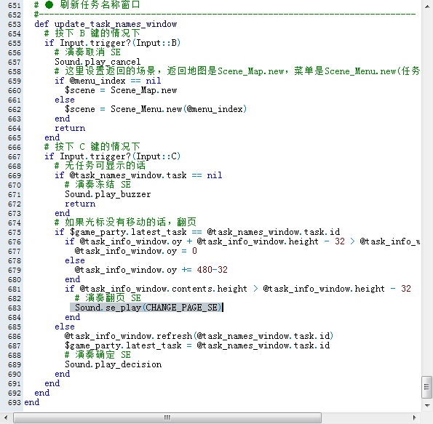Click line number 653 in the gutter
This screenshot has width=433, height=424.
click(x=15, y=24)
